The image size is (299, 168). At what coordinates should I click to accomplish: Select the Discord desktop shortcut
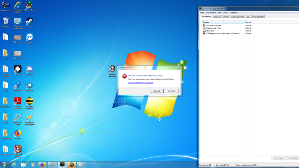[30, 70]
